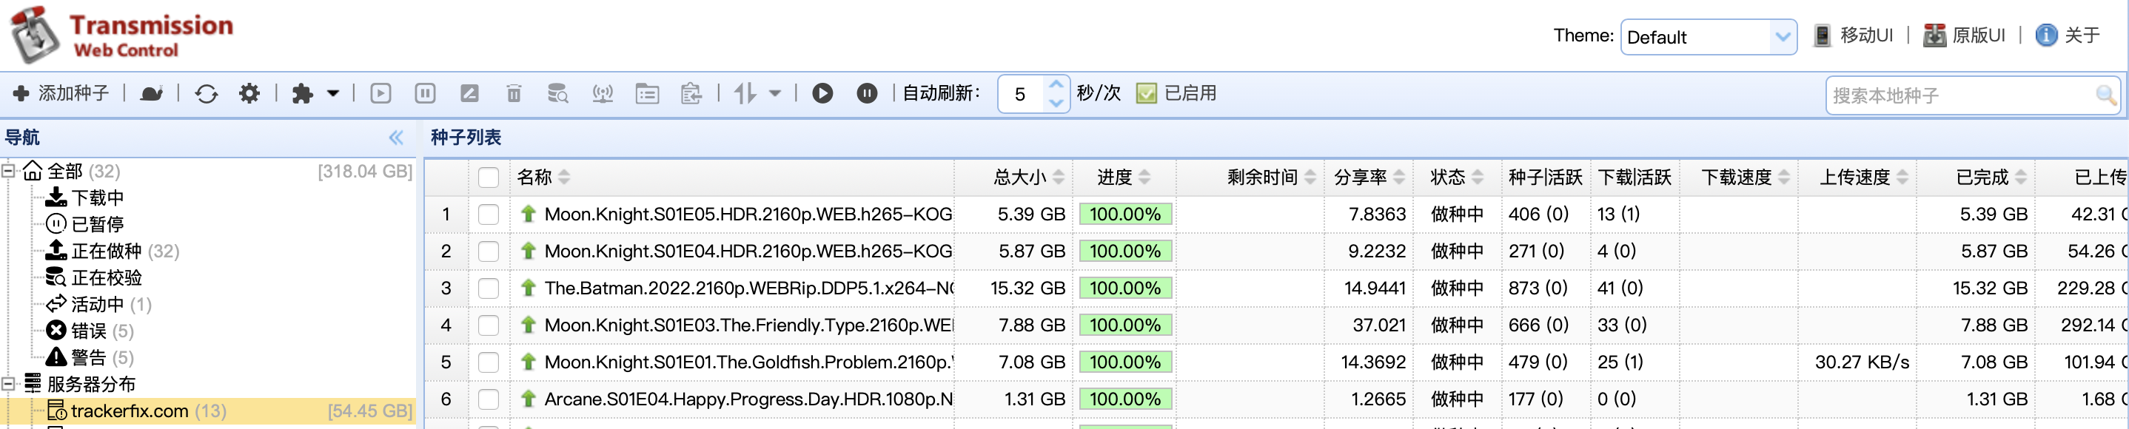Image resolution: width=2129 pixels, height=429 pixels.
Task: Click the 添加种子 add torrent button
Action: point(61,93)
